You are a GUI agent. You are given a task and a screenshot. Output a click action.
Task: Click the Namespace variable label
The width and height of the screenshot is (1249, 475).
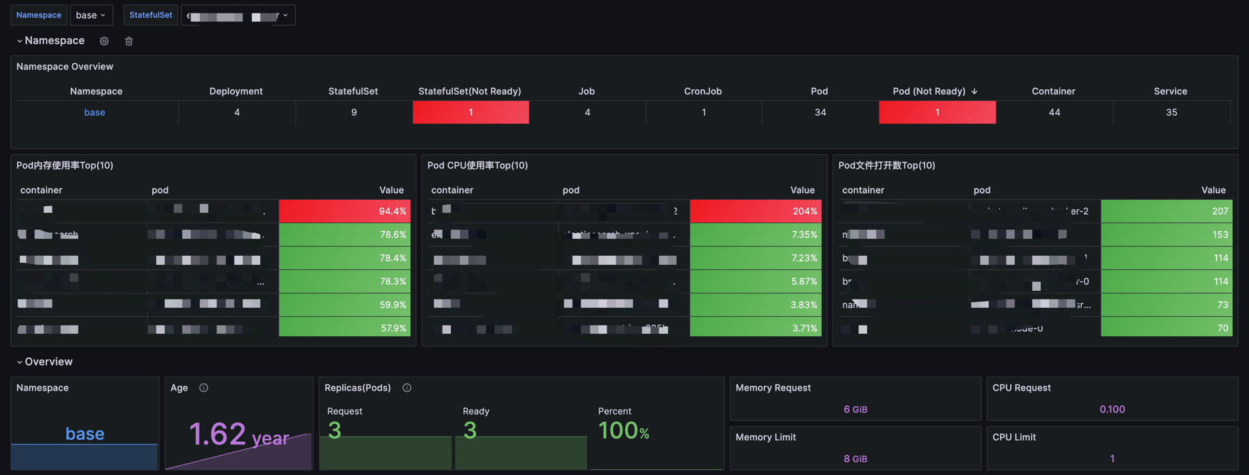[39, 15]
